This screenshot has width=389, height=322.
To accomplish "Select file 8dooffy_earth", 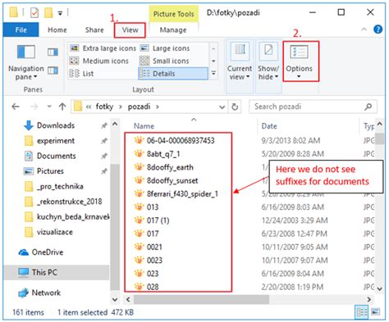I will coord(170,167).
